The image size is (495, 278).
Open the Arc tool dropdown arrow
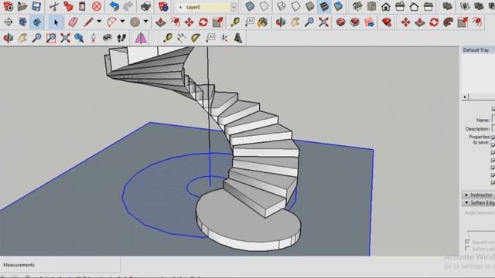[122, 22]
